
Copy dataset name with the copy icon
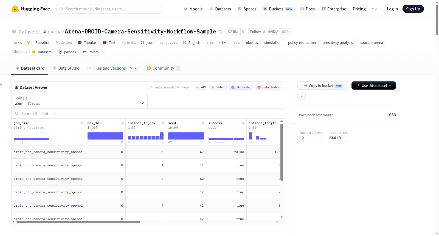(220, 32)
